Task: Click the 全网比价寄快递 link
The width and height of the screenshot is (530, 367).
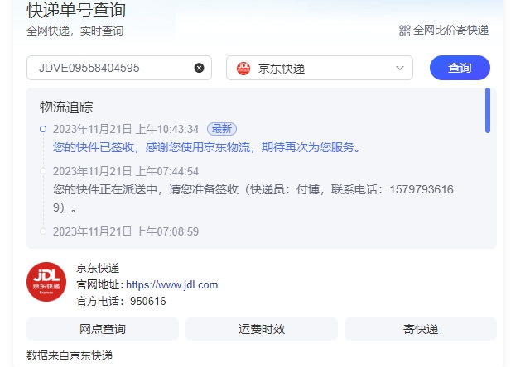Action: pyautogui.click(x=450, y=31)
